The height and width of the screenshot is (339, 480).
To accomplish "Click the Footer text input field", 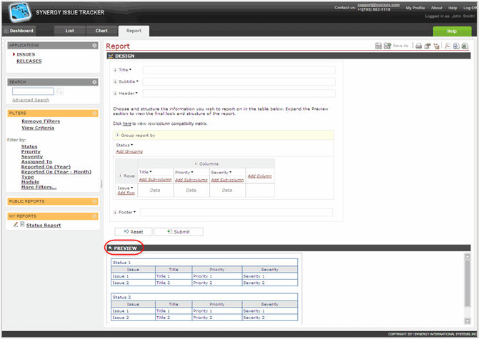I will pos(236,213).
